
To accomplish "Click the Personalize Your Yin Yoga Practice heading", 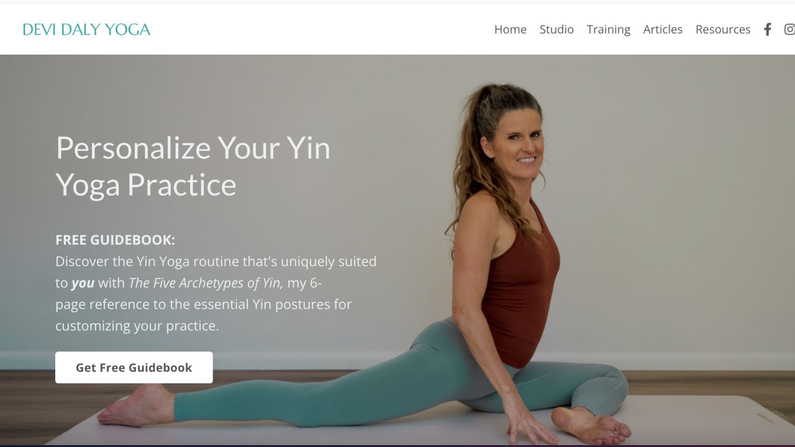I will tap(193, 166).
